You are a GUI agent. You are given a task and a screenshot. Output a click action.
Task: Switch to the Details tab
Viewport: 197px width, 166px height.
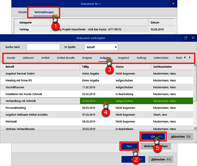tap(23, 12)
